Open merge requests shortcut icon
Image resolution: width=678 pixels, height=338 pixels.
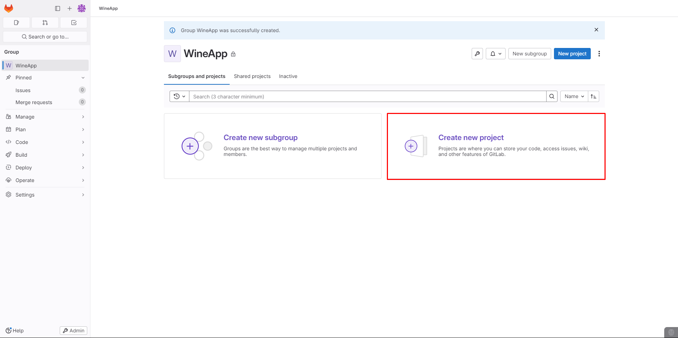point(45,23)
